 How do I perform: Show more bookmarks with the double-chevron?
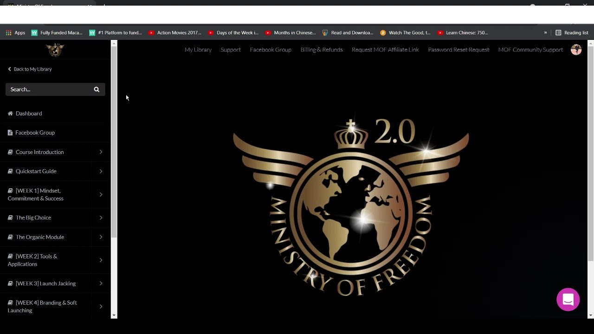pos(545,32)
